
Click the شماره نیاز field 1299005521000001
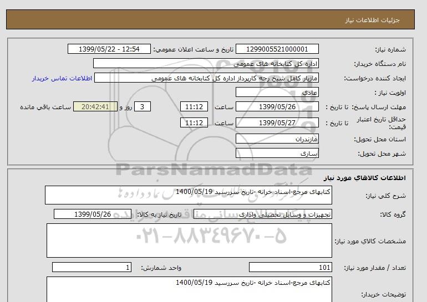point(277,49)
